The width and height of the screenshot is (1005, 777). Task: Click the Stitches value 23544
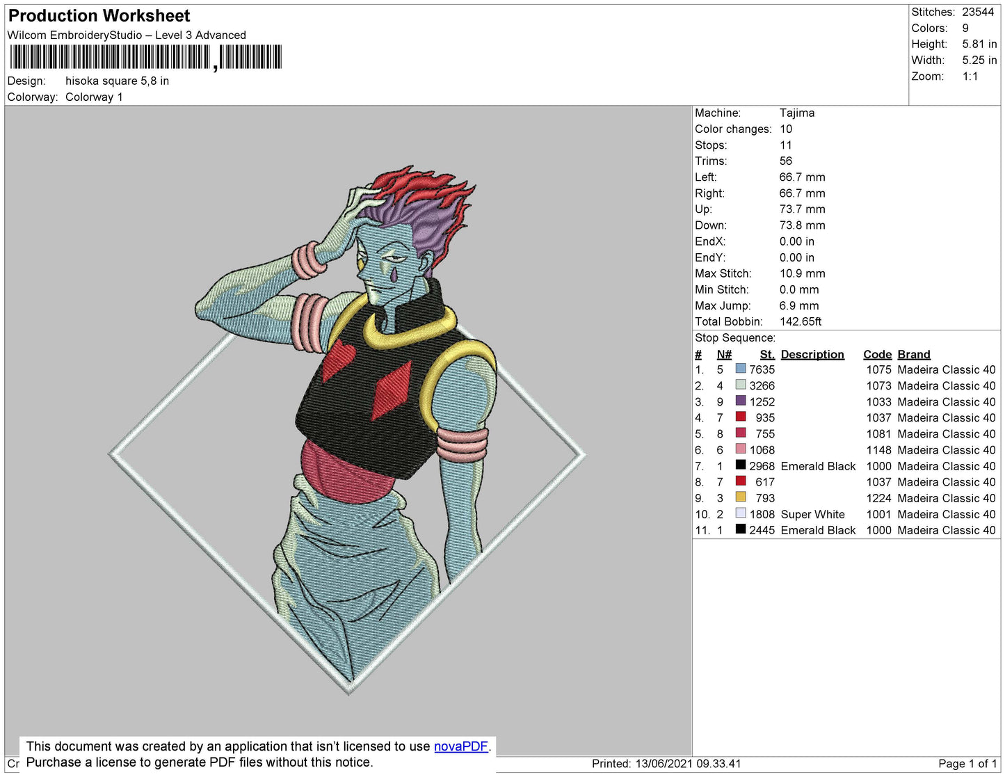978,12
